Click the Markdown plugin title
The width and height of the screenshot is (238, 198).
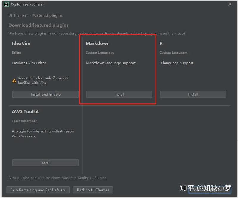pos(98,43)
